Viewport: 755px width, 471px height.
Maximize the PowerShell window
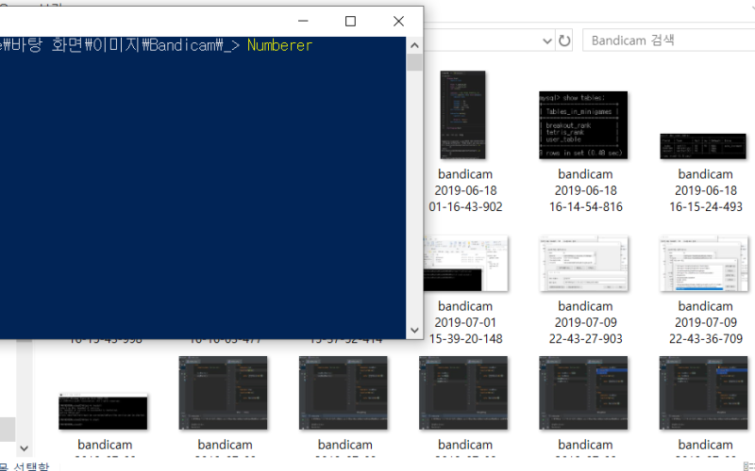click(x=350, y=21)
